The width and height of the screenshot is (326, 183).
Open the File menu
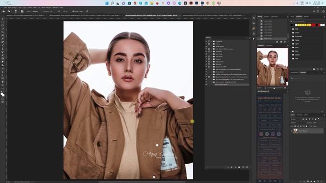(6, 8)
